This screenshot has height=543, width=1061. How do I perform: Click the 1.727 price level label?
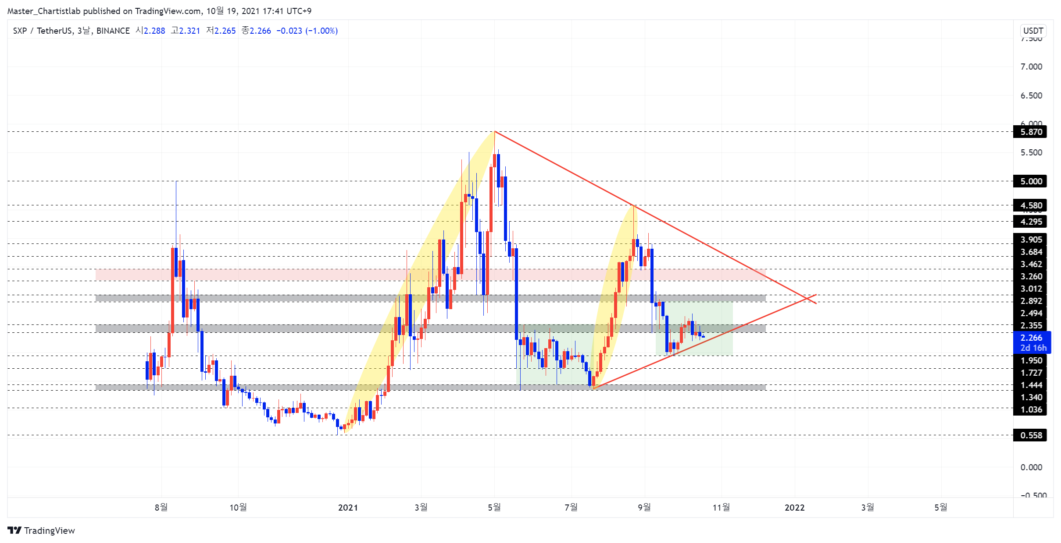click(x=1030, y=373)
